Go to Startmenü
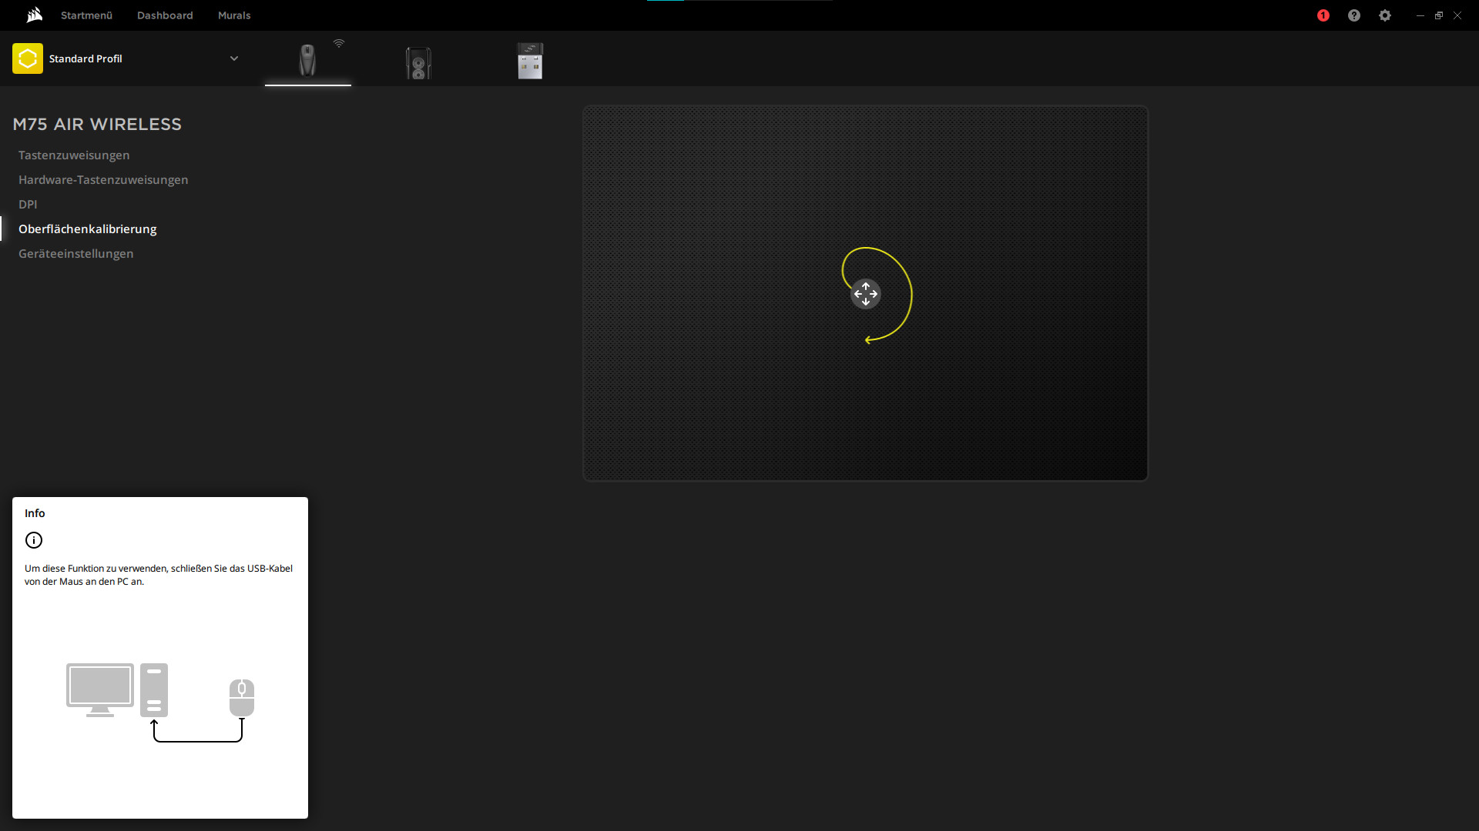Image resolution: width=1479 pixels, height=831 pixels. pos(86,15)
